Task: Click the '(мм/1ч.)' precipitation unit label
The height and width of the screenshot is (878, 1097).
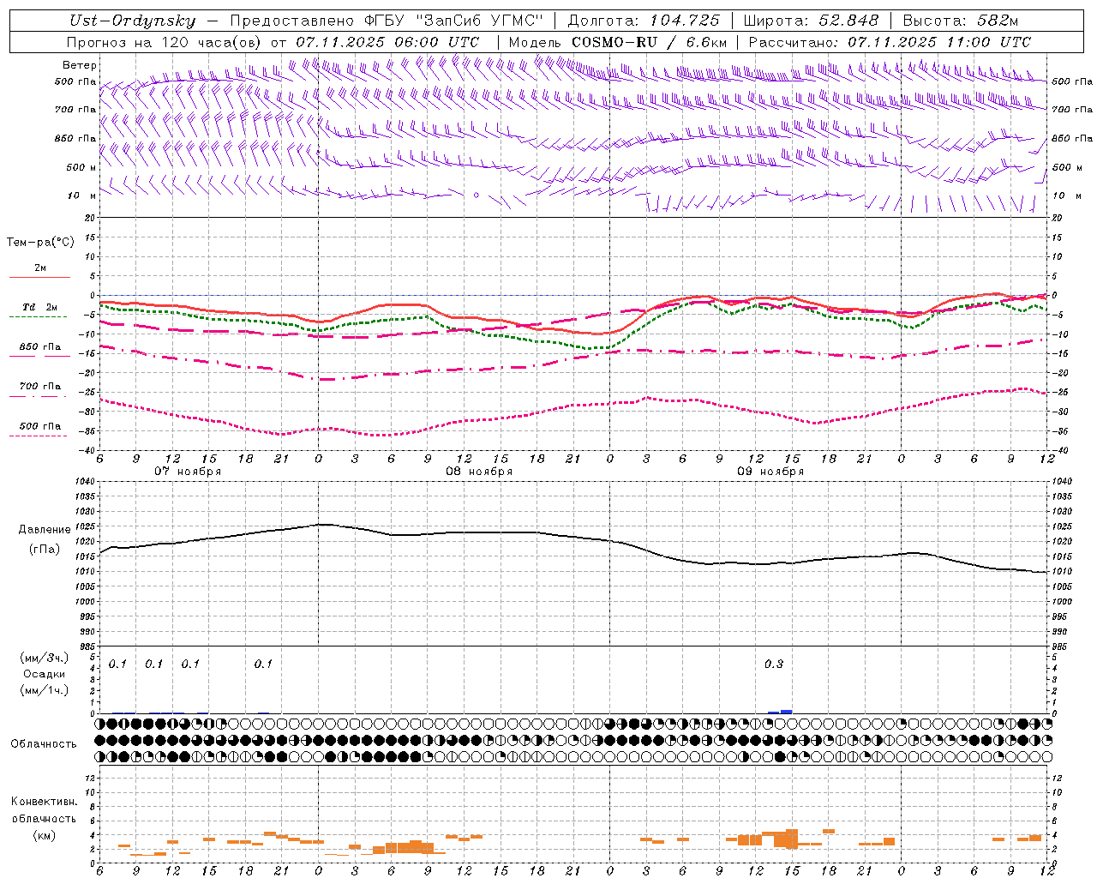Action: tap(45, 690)
